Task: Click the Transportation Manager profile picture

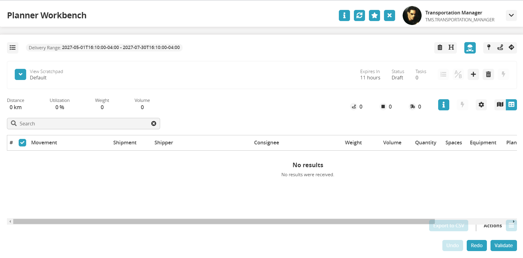Action: [412, 16]
